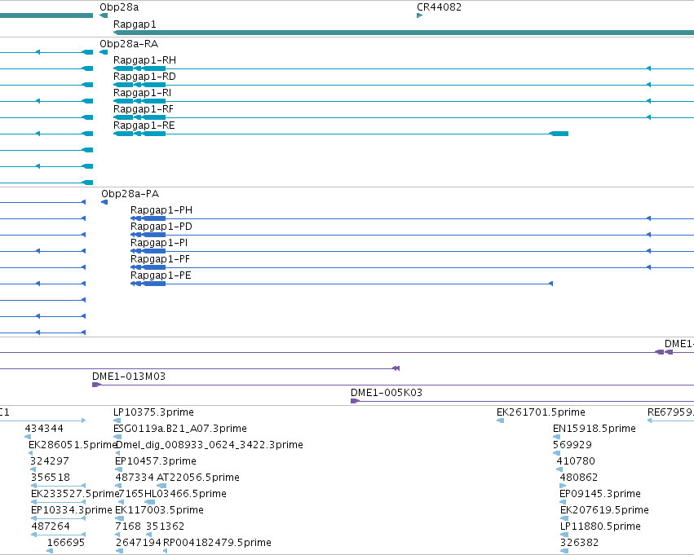Click the CR44082 gene label
Image resolution: width=694 pixels, height=555 pixels.
point(439,7)
